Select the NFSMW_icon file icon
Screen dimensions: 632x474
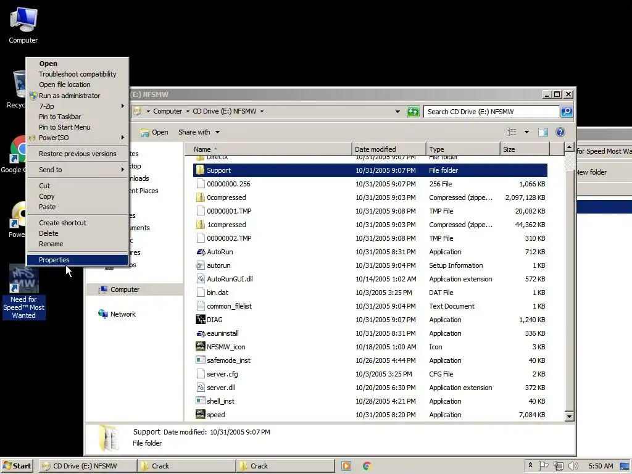(x=201, y=347)
